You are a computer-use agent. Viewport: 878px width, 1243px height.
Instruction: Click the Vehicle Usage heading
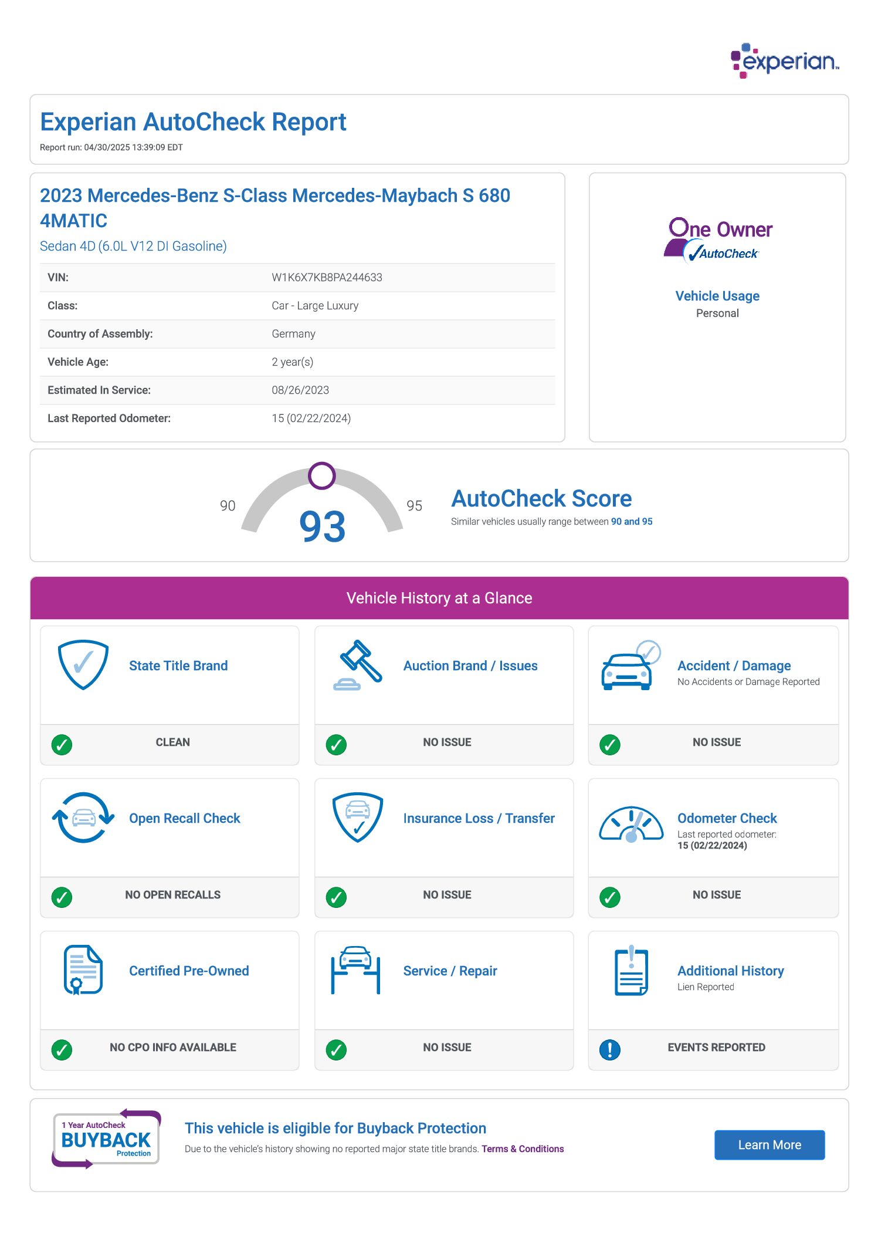tap(717, 296)
